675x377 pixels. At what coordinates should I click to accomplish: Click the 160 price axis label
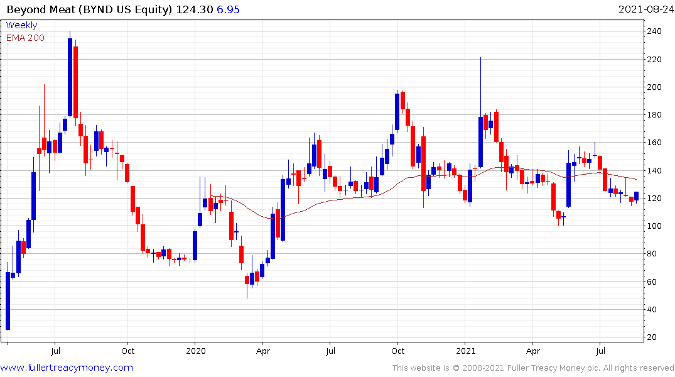pyautogui.click(x=654, y=143)
